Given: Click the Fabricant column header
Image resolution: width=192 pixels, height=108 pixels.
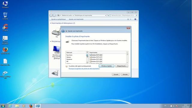Looking at the screenshot, I should click(x=76, y=52).
